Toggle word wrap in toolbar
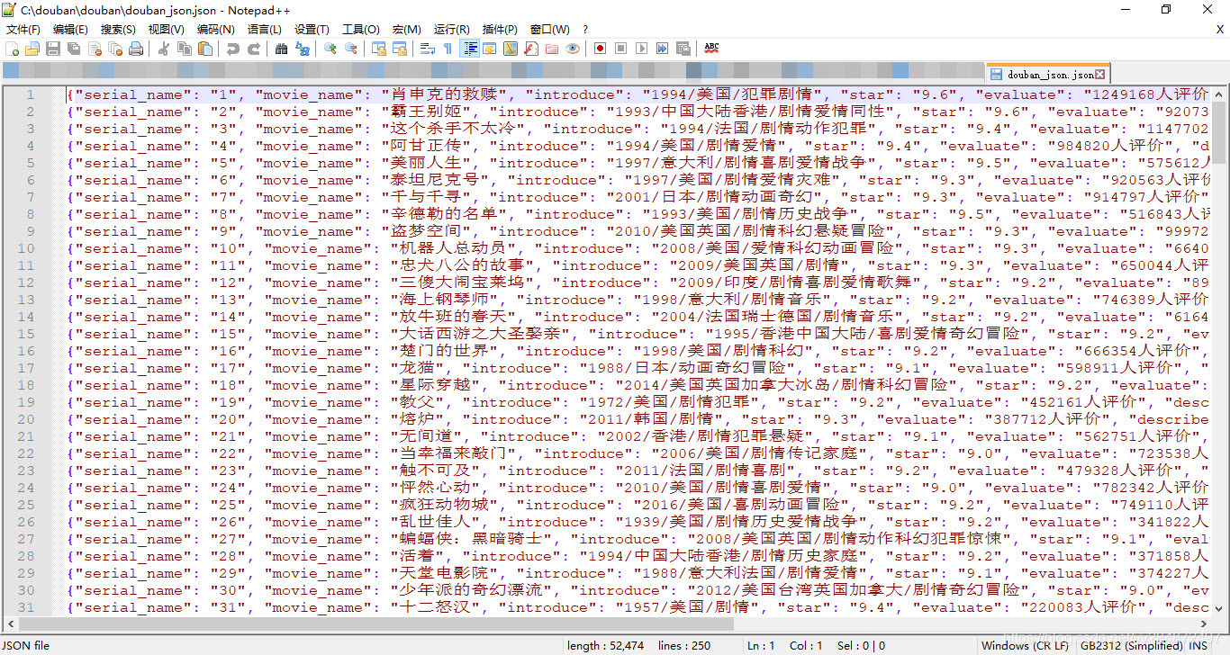The image size is (1230, 655). pyautogui.click(x=428, y=49)
